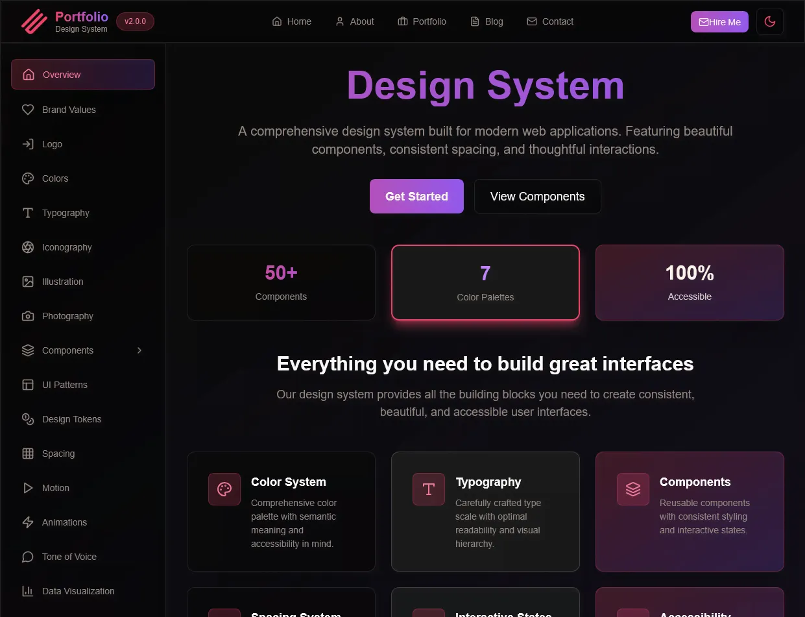Open the Contact page from top navigation
Viewport: 805px width, 617px height.
[x=550, y=21]
